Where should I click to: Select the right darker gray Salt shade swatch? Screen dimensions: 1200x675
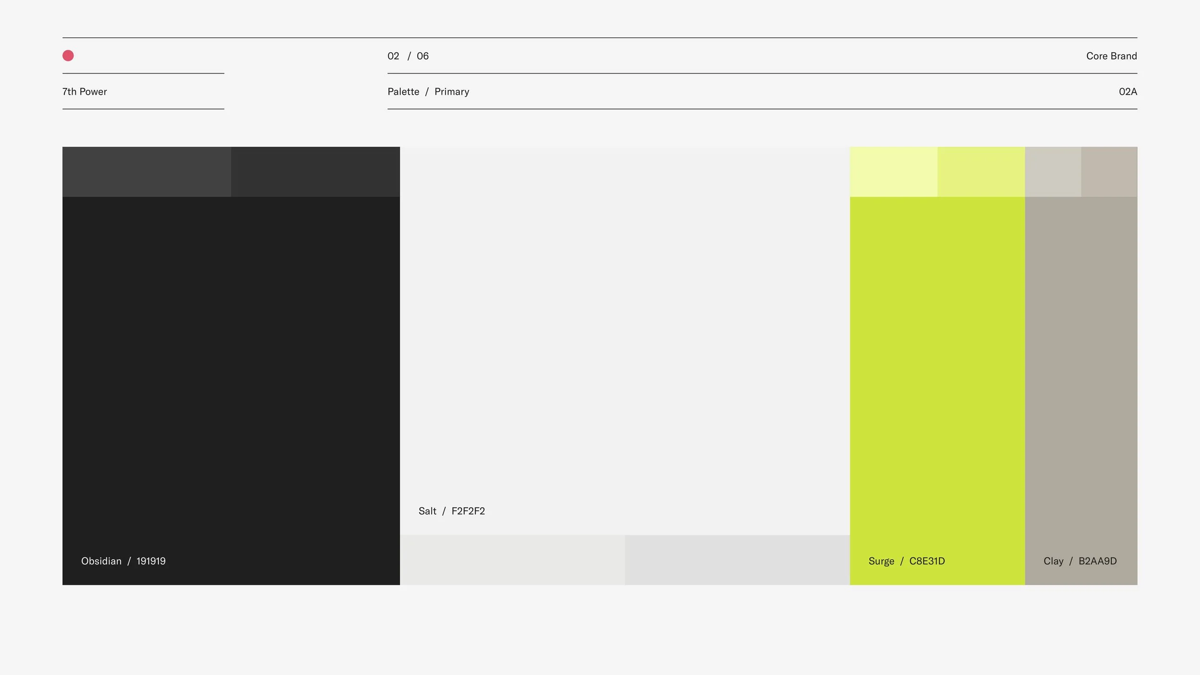click(x=737, y=560)
